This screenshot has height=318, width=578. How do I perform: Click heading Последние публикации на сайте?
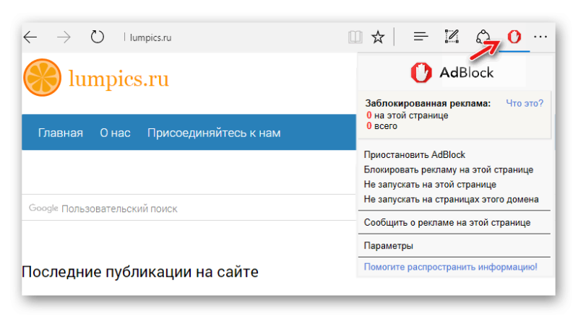coord(140,272)
